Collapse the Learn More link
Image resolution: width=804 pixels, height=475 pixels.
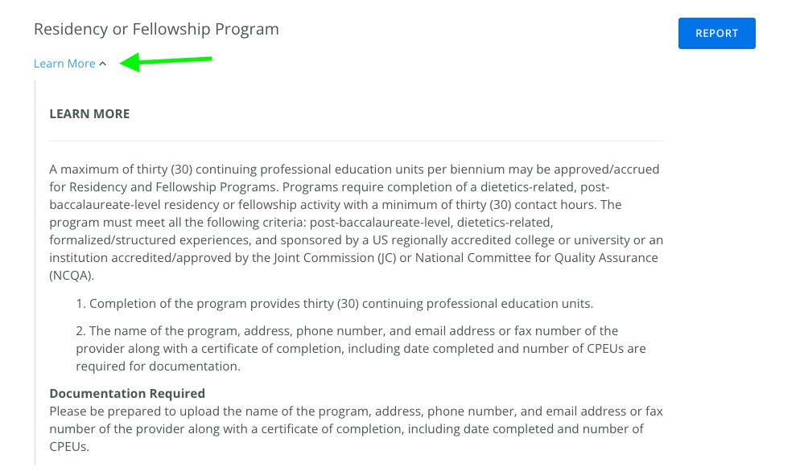(64, 63)
